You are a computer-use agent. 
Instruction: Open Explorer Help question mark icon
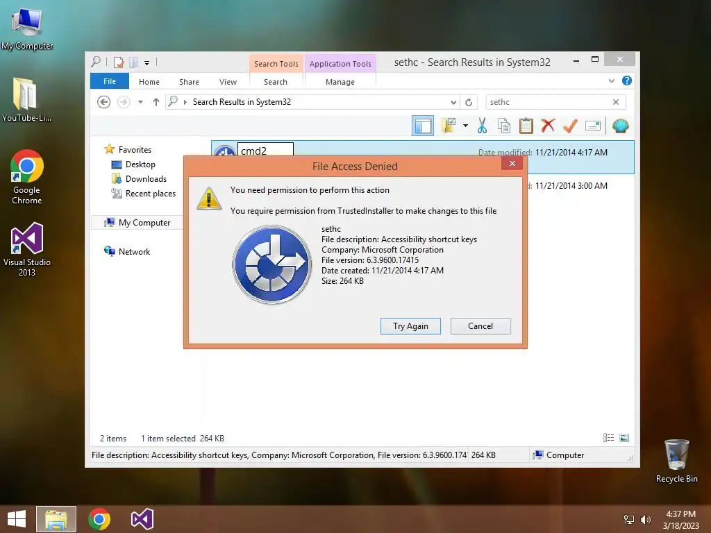[627, 81]
